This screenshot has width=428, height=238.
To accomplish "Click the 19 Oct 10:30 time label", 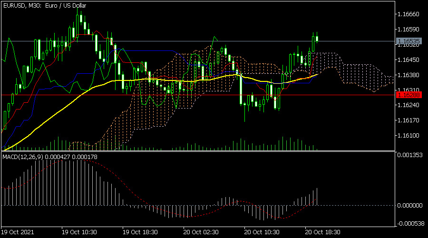I will click(79, 232).
